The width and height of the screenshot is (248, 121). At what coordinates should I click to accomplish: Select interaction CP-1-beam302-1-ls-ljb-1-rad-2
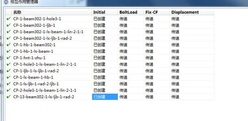[x=42, y=38]
